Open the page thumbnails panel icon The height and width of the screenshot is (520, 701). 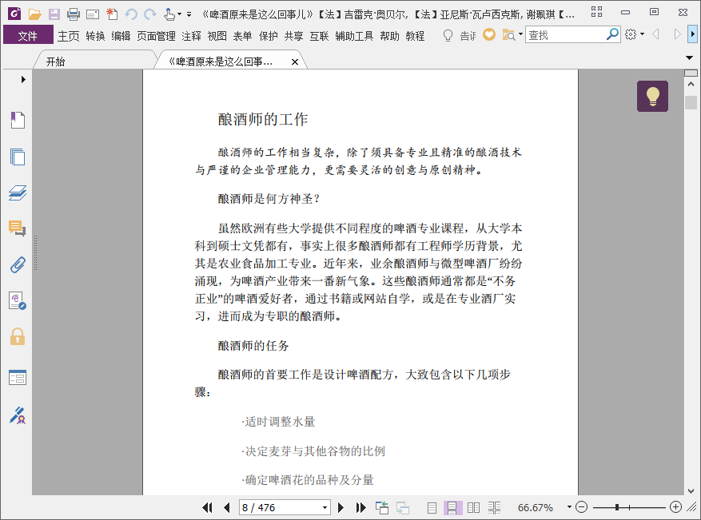click(18, 157)
